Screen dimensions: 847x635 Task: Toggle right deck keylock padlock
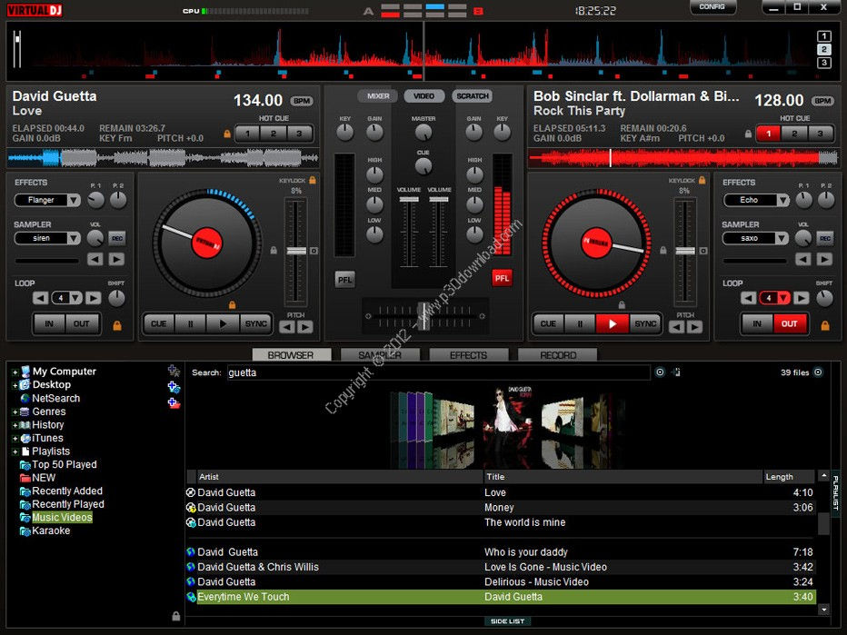702,180
